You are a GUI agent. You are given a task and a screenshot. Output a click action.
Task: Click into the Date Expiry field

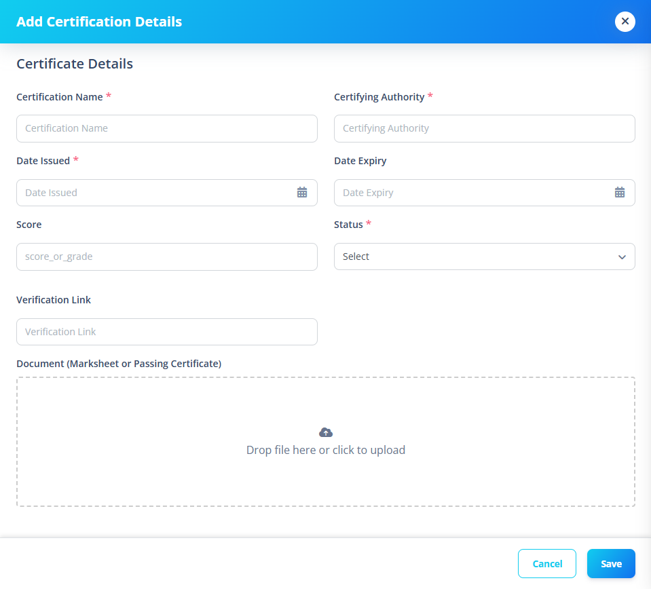[485, 193]
